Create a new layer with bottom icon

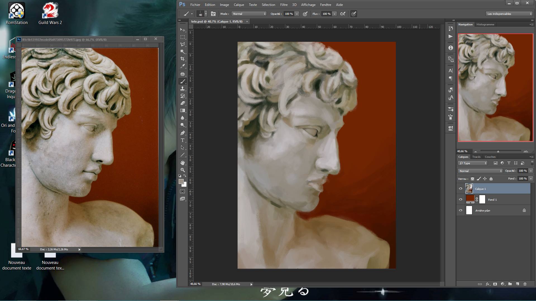pyautogui.click(x=517, y=284)
